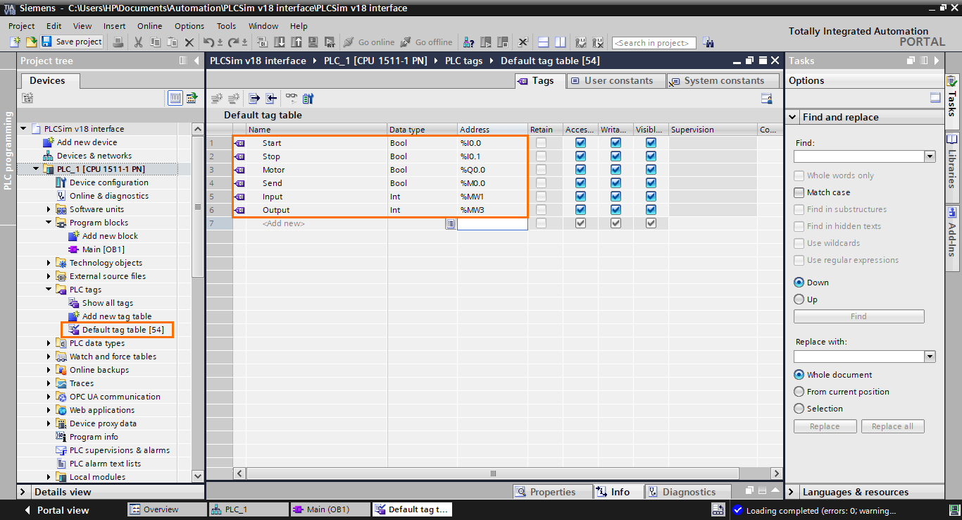Redo action via toolbar arrow
The image size is (962, 520).
click(x=232, y=42)
